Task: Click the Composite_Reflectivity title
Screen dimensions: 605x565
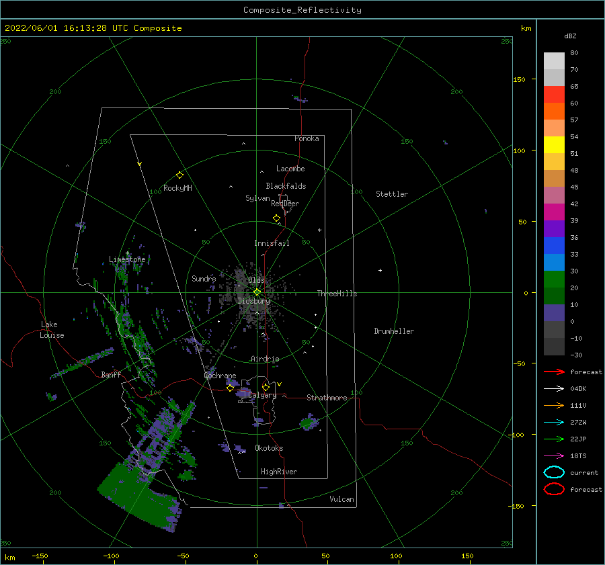Action: coord(302,10)
